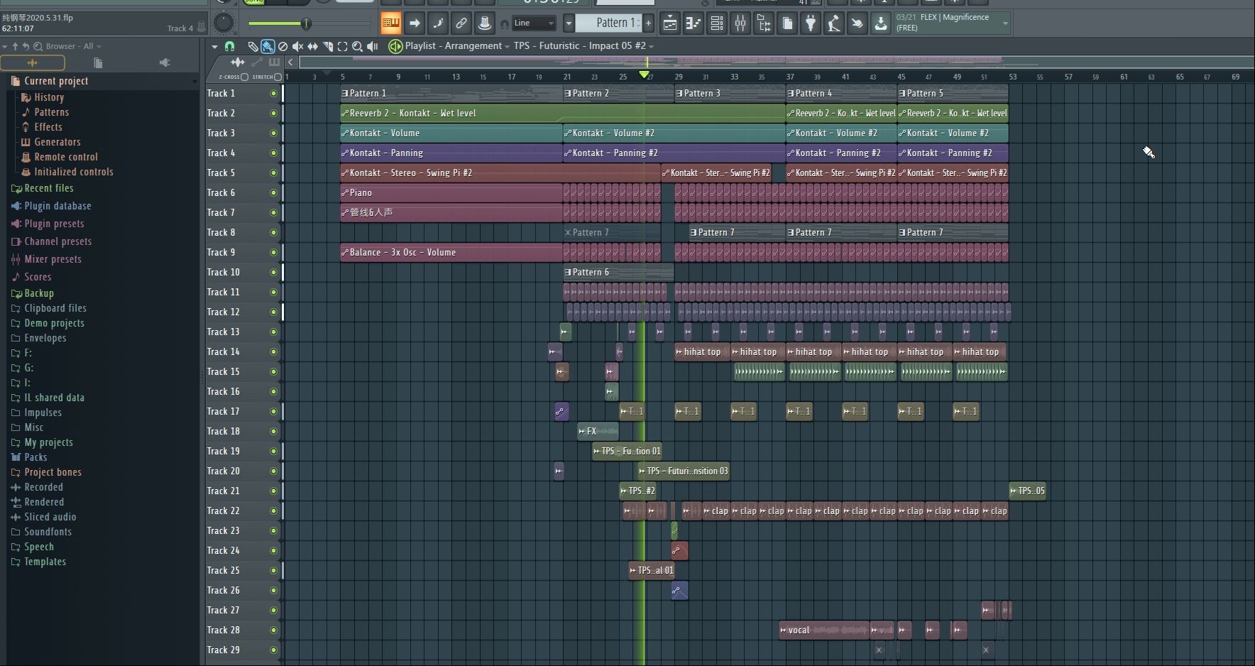The image size is (1255, 666).
Task: Click the link-shaped icon in top toolbar
Action: click(x=461, y=23)
